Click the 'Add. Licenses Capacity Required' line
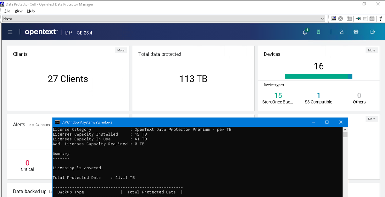 click(98, 144)
